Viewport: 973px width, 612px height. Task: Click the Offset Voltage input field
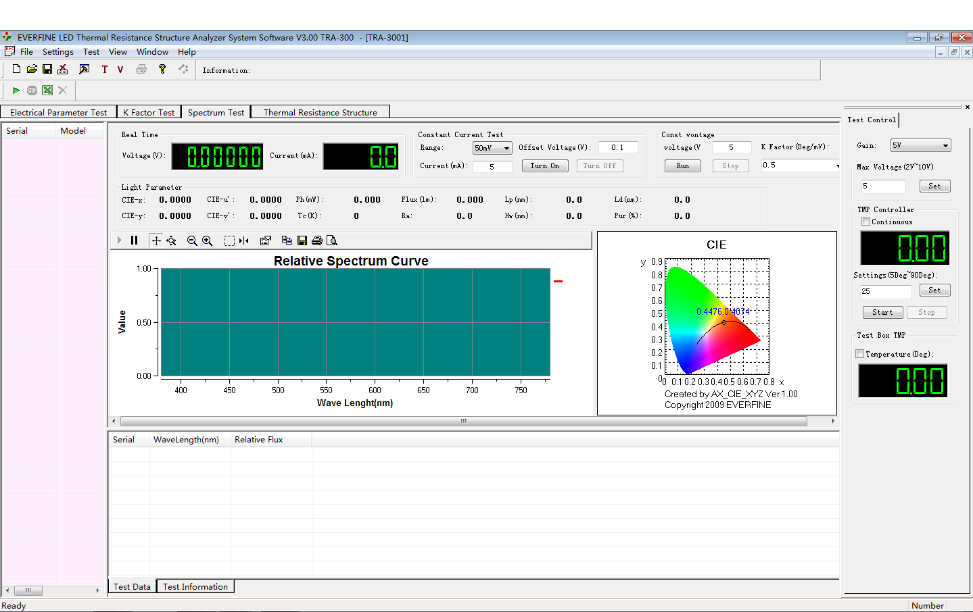click(x=617, y=147)
